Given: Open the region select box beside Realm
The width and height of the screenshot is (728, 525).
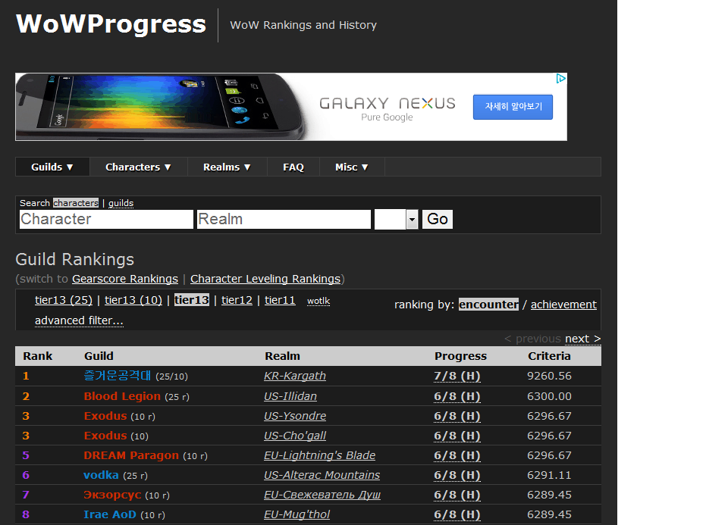Looking at the screenshot, I should 396,220.
